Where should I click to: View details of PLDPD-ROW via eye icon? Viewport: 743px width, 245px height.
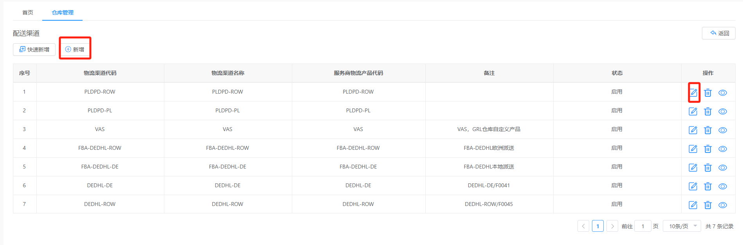[x=723, y=93]
